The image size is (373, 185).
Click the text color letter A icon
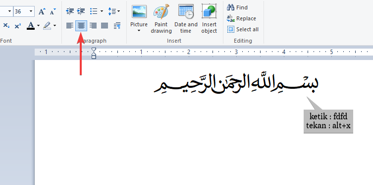point(31,25)
